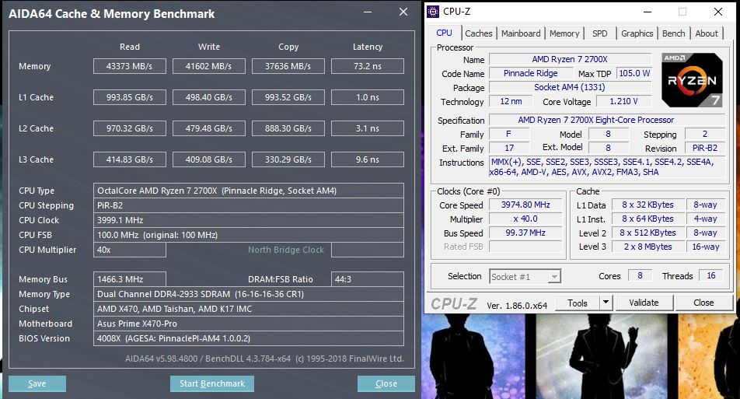Click the Bus Speed value 99.37 MHz
Screen dimensions: 740x399
[525, 233]
